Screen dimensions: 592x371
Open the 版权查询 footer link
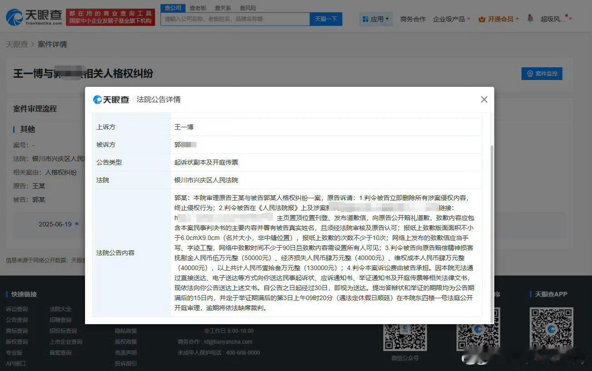(17, 342)
